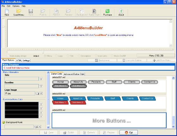This screenshot has width=177, height=136.
Task: Click the New toolbar icon
Action: (7, 11)
